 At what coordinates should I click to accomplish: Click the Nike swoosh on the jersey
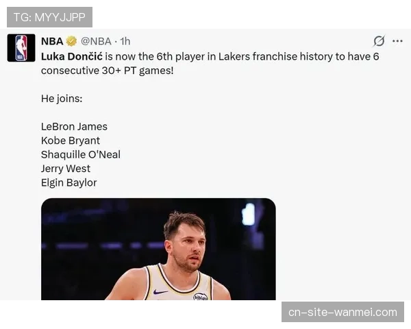click(160, 292)
